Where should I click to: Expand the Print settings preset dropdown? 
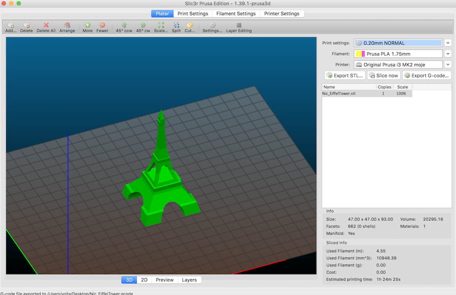(x=448, y=43)
